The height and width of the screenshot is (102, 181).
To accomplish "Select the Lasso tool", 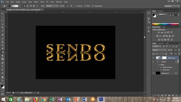I will [3, 21].
